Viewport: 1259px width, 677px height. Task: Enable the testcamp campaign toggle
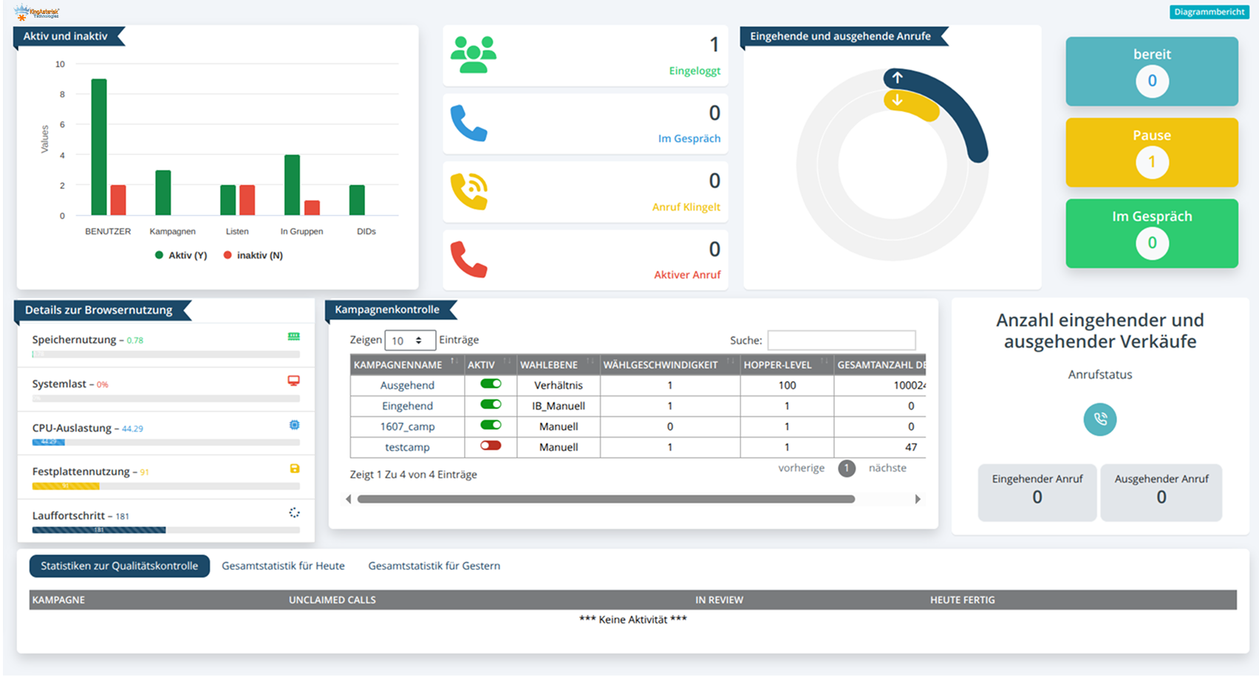click(x=491, y=446)
